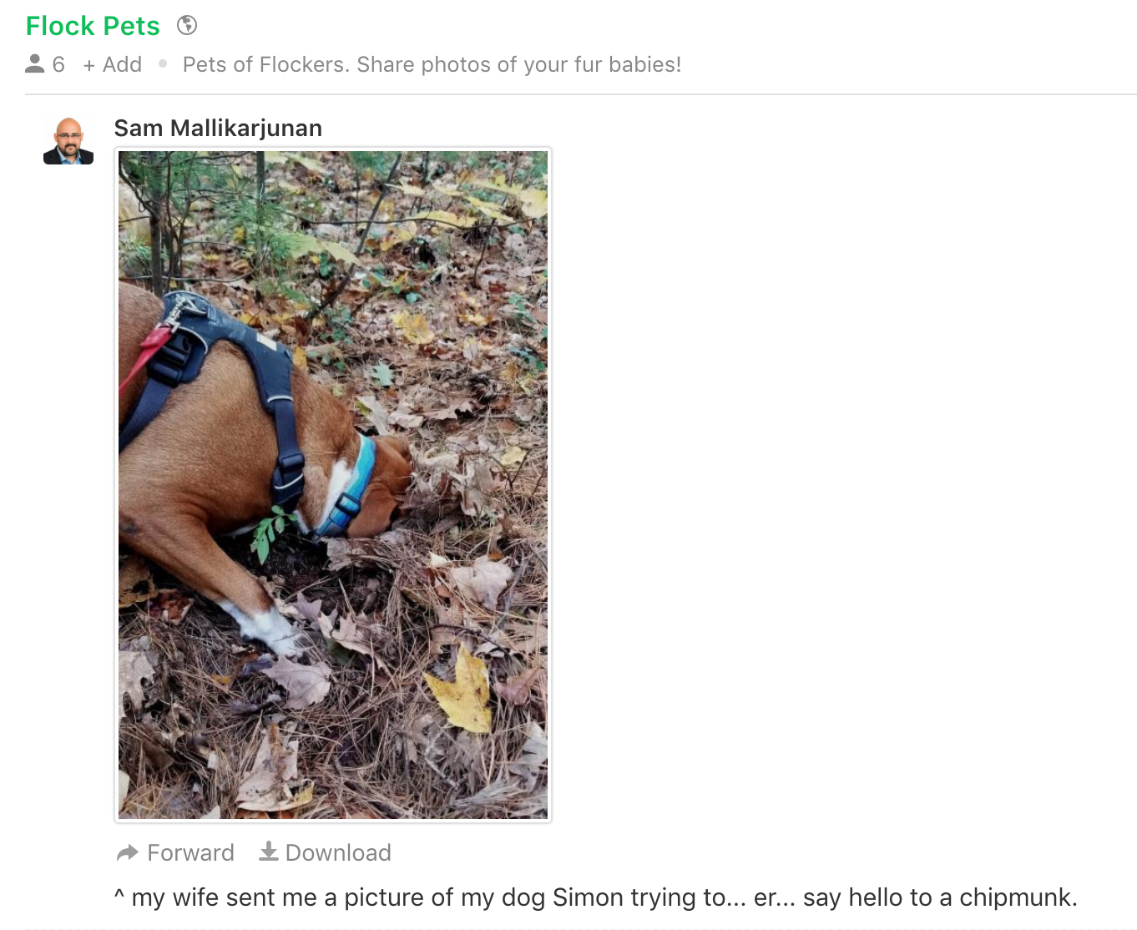Open Sam Mallikarjunan's profile avatar
Screen dimensions: 1137x930
[x=68, y=141]
